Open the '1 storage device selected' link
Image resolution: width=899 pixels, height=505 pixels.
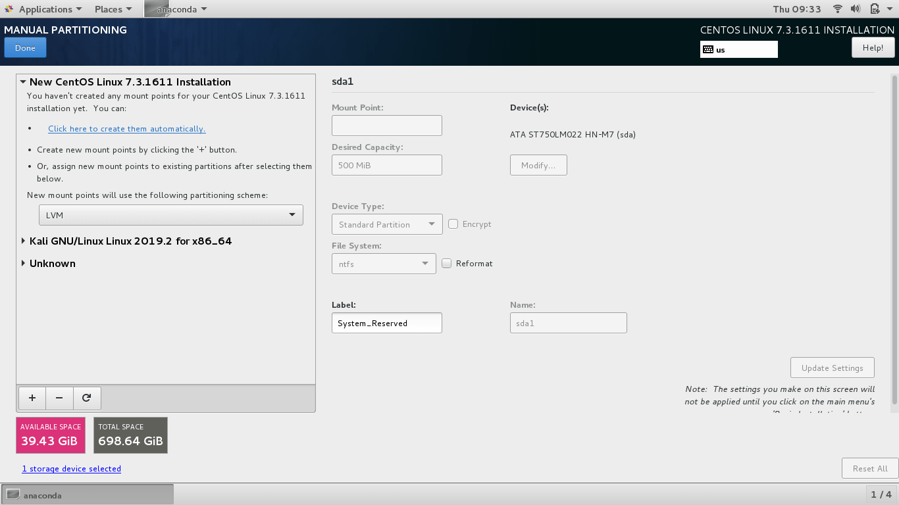point(72,469)
